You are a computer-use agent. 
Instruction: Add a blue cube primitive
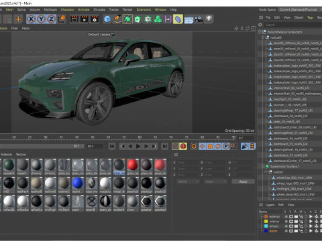107,19
